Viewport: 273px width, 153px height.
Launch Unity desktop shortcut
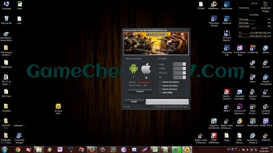(253, 64)
